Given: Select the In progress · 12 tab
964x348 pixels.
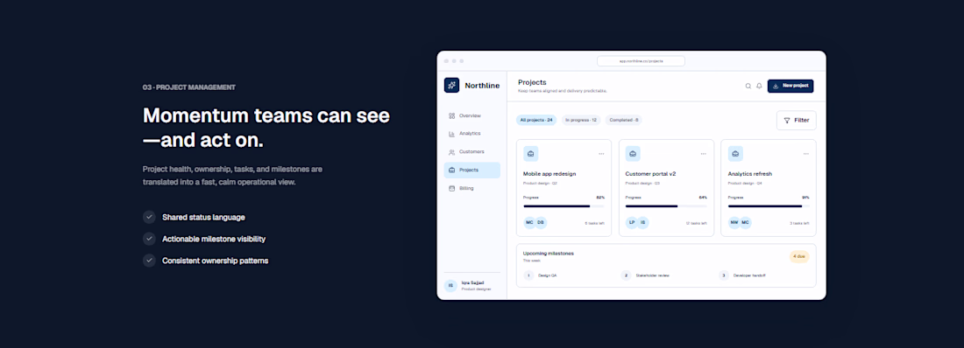Looking at the screenshot, I should 581,121.
